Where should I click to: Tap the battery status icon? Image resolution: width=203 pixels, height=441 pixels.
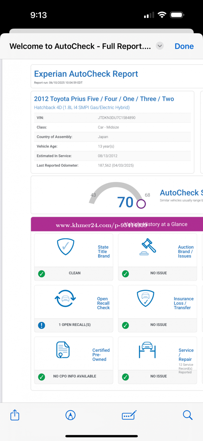177,15
